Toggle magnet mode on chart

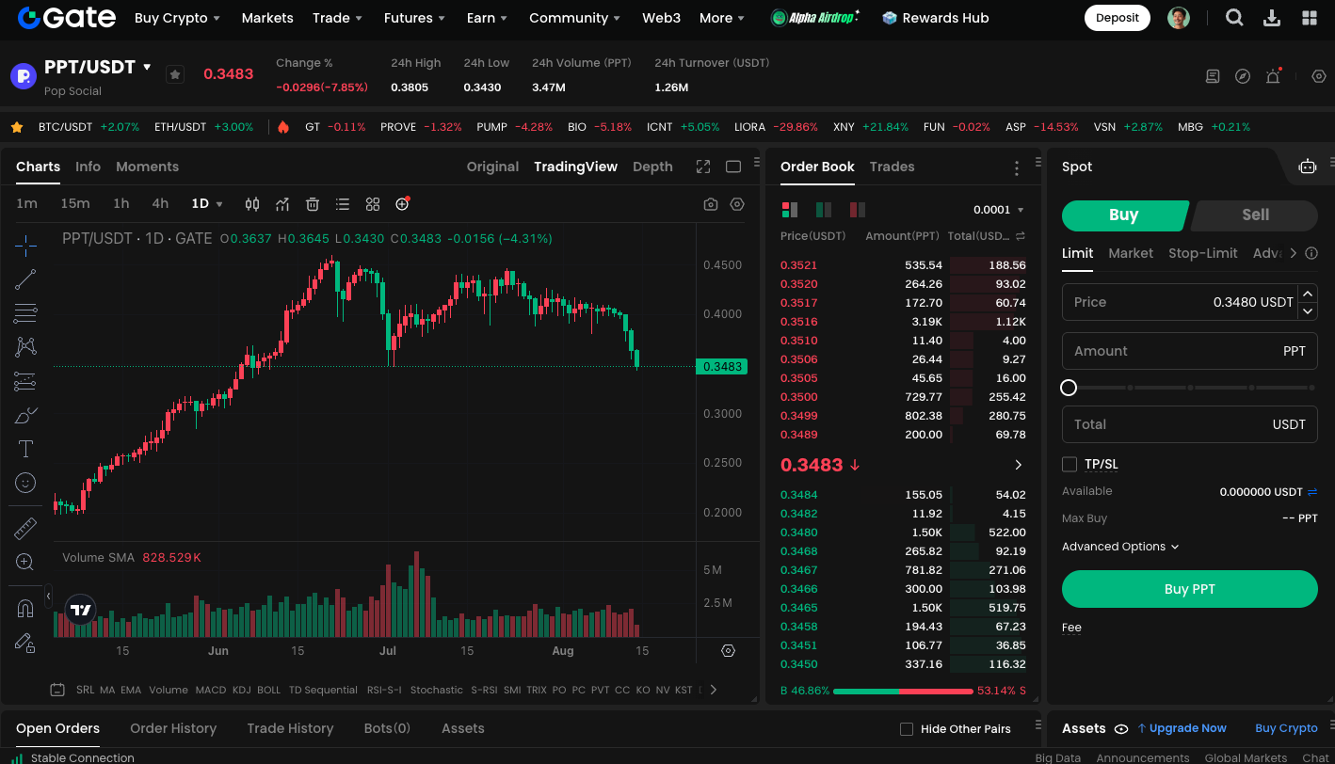pyautogui.click(x=25, y=609)
